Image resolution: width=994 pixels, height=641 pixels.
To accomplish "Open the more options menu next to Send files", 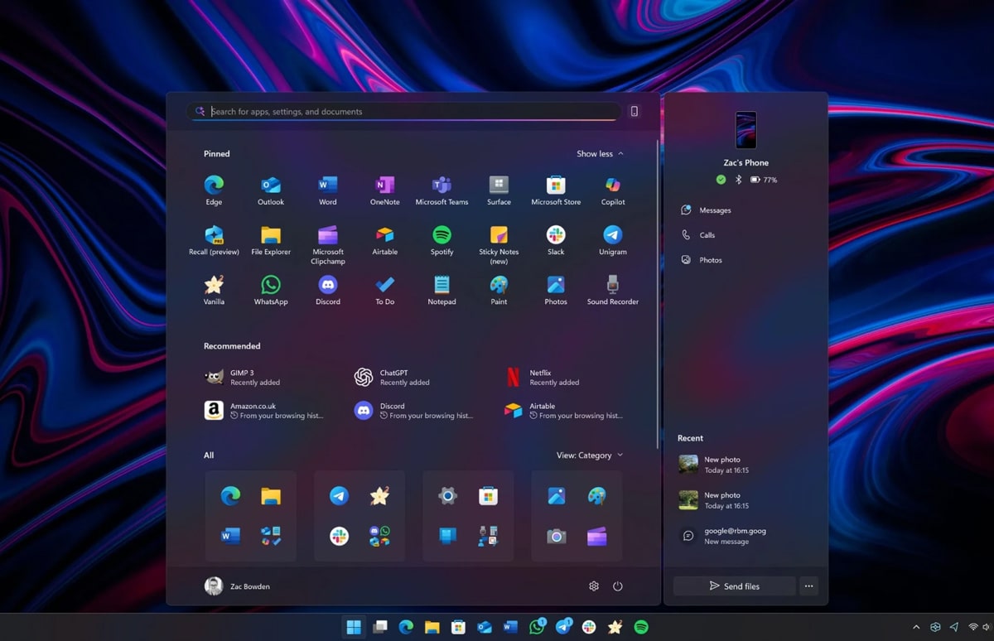I will tap(808, 586).
